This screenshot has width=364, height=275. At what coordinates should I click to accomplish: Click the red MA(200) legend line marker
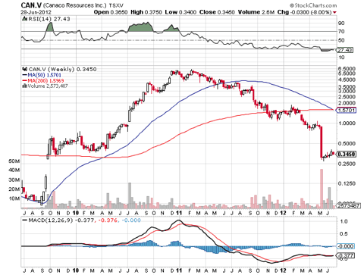click(x=24, y=80)
